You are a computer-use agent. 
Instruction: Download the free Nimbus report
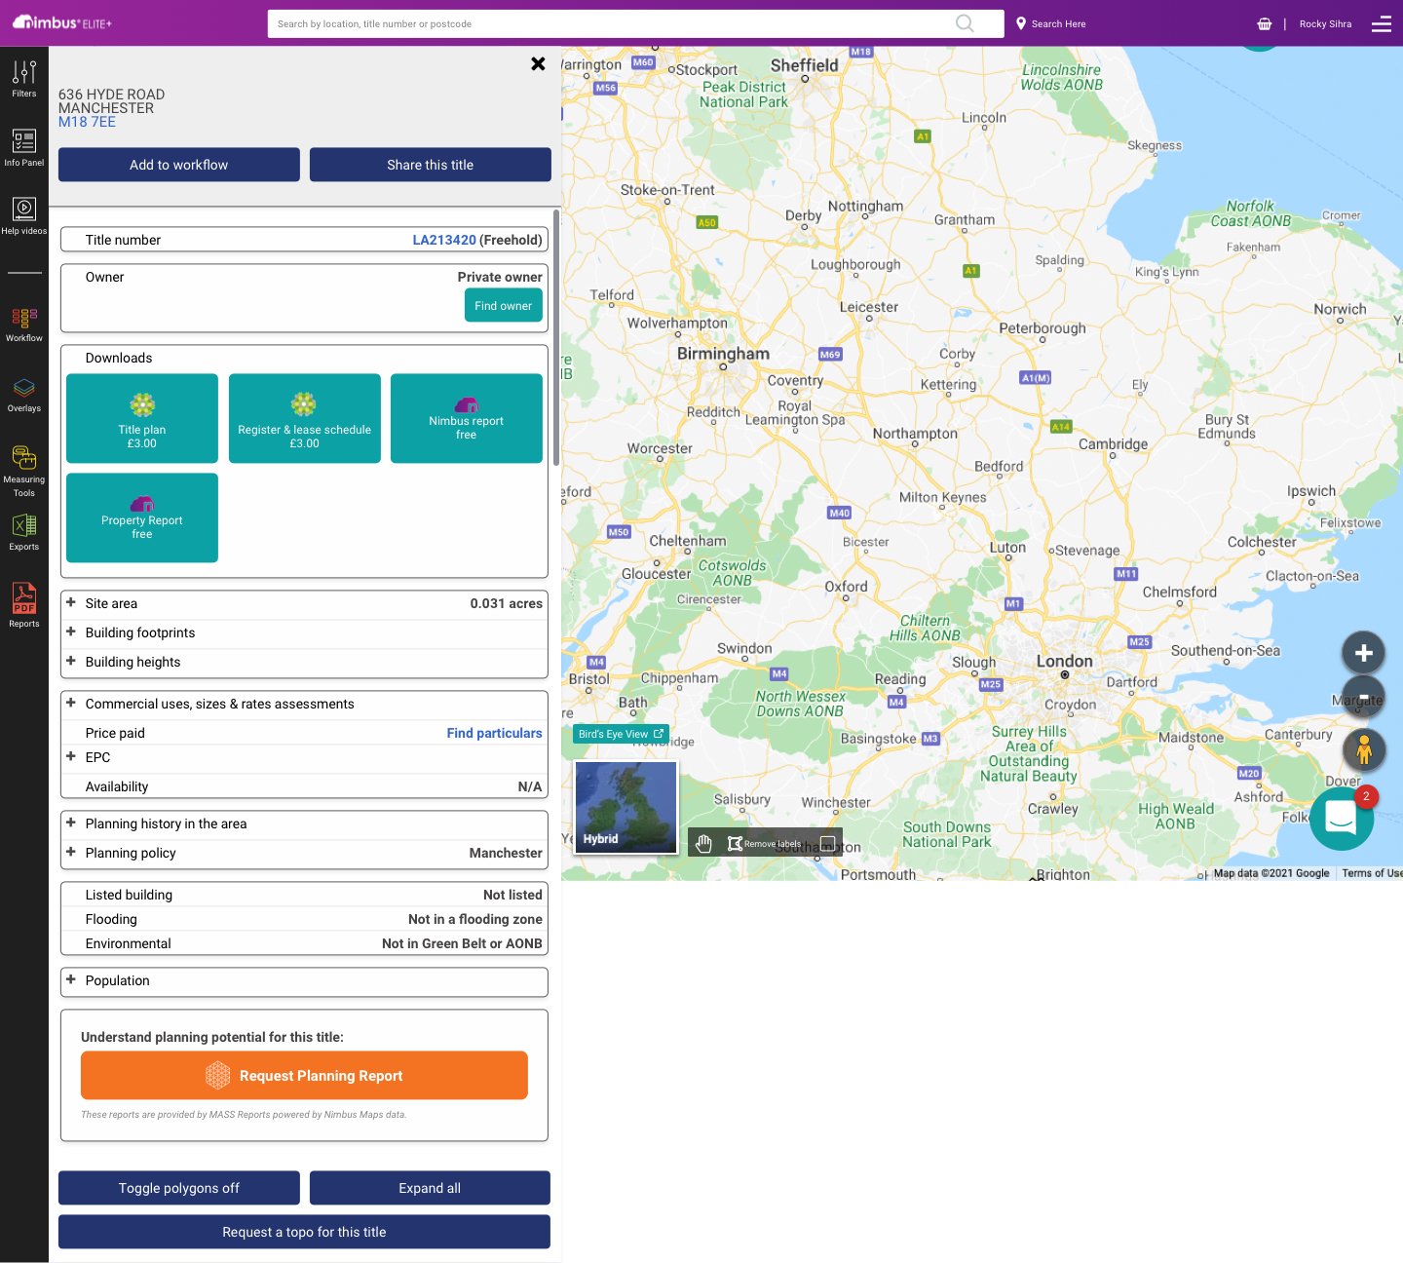pos(467,418)
